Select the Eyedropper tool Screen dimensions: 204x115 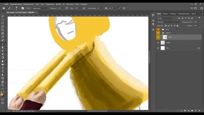coord(3,37)
